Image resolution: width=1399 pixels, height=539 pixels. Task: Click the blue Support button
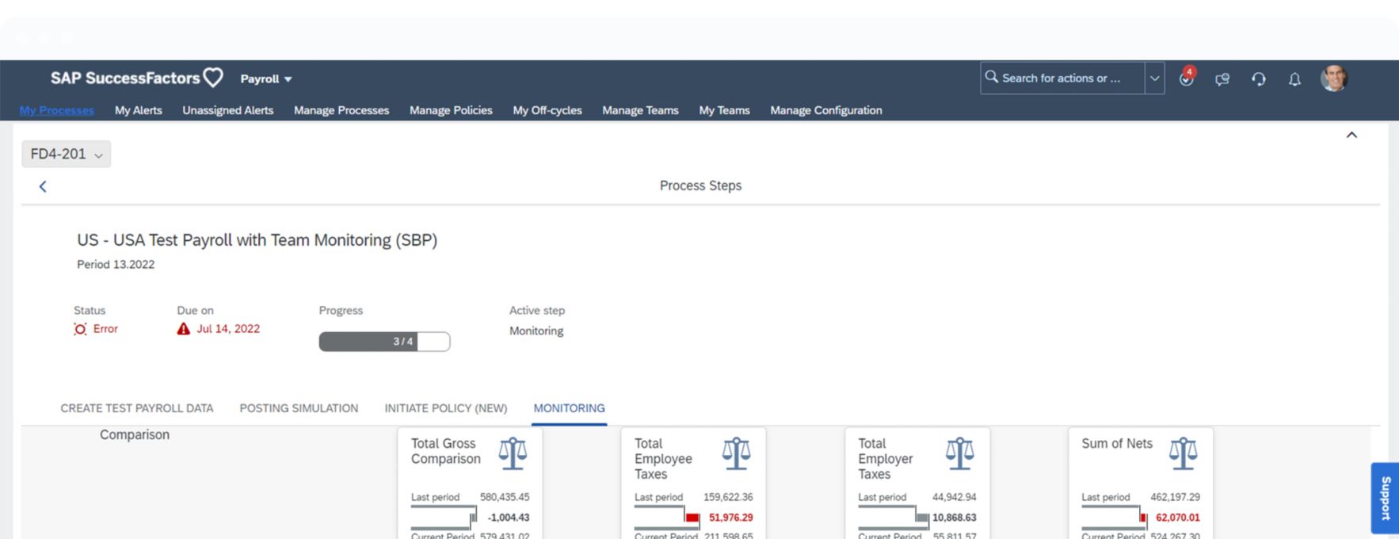(1385, 498)
